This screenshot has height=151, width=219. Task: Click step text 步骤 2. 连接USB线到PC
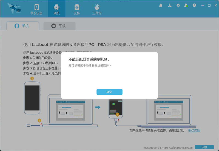pyautogui.click(x=41, y=63)
